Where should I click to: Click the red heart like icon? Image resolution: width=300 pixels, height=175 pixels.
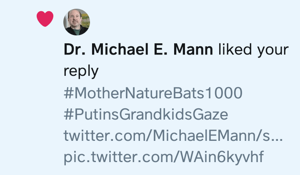pyautogui.click(x=45, y=19)
